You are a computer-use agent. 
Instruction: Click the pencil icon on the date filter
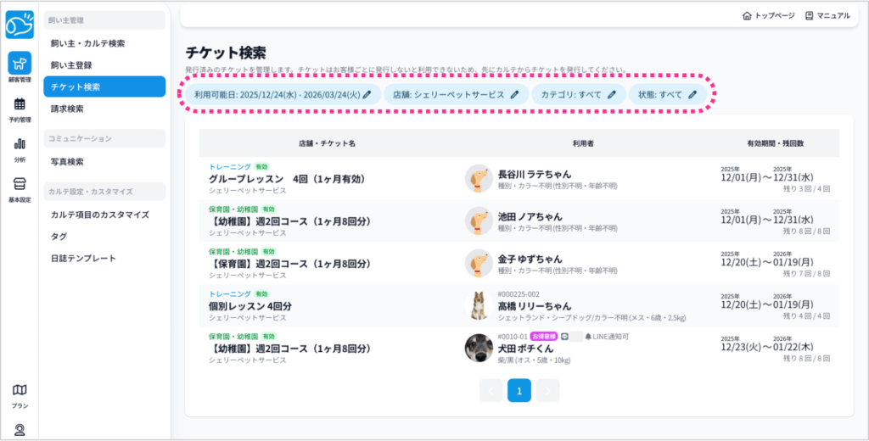(367, 95)
